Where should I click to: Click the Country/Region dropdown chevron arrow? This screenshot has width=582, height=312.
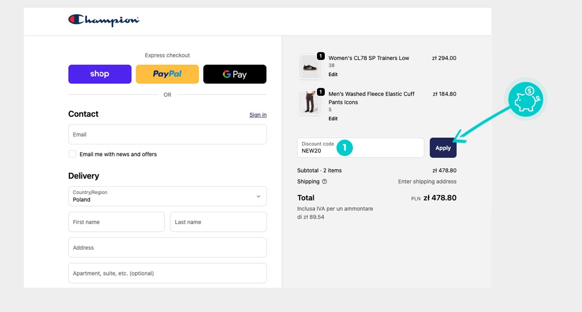tap(258, 196)
